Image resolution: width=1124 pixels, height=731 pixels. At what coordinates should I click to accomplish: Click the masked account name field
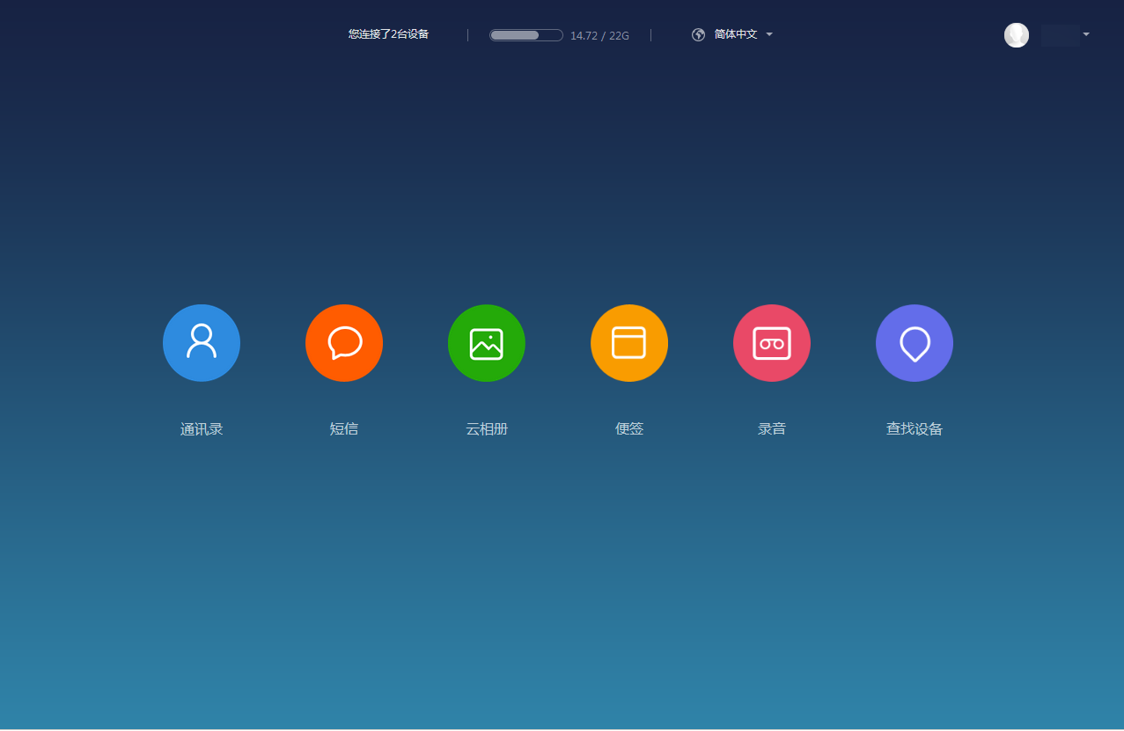[x=1060, y=36]
